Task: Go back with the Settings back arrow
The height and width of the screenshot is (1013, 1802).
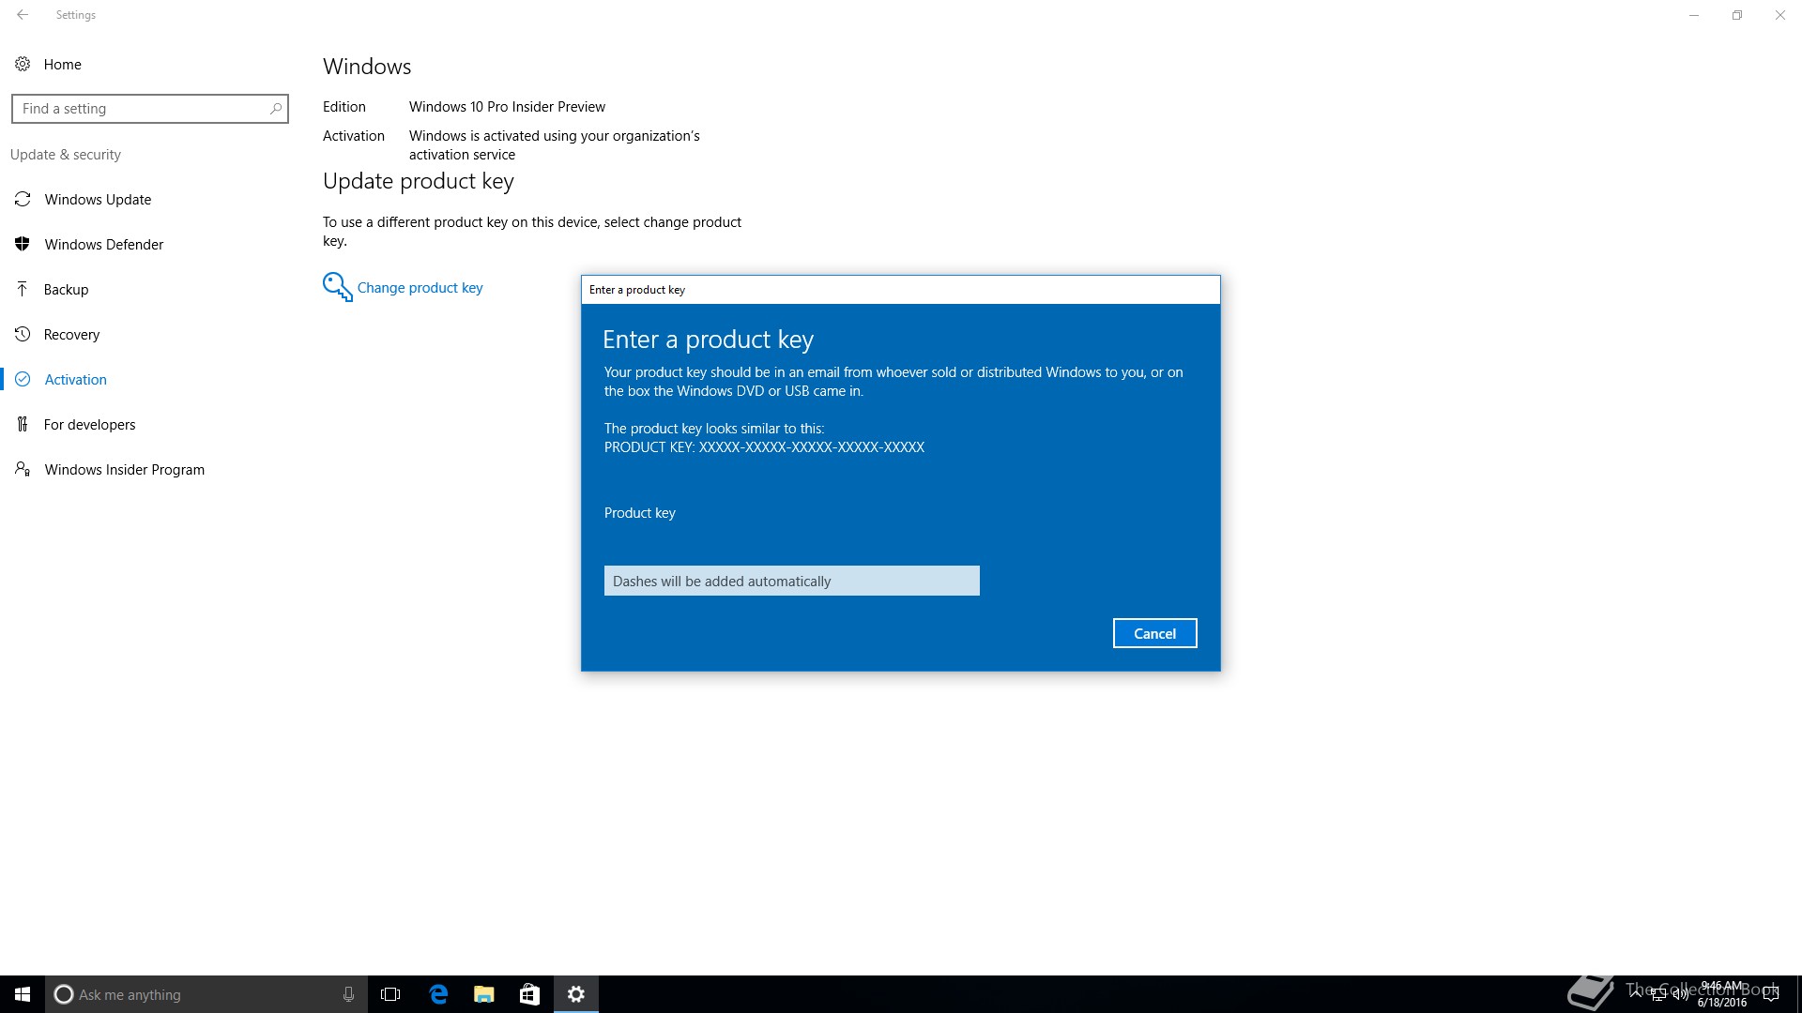Action: [x=23, y=15]
